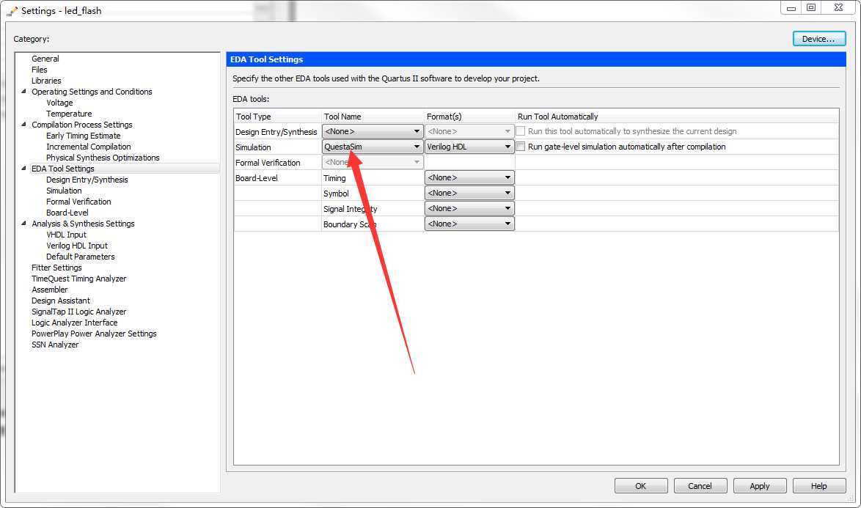Viewport: 861px width, 508px height.
Task: Minimize the Settings dialog window
Action: coord(791,7)
